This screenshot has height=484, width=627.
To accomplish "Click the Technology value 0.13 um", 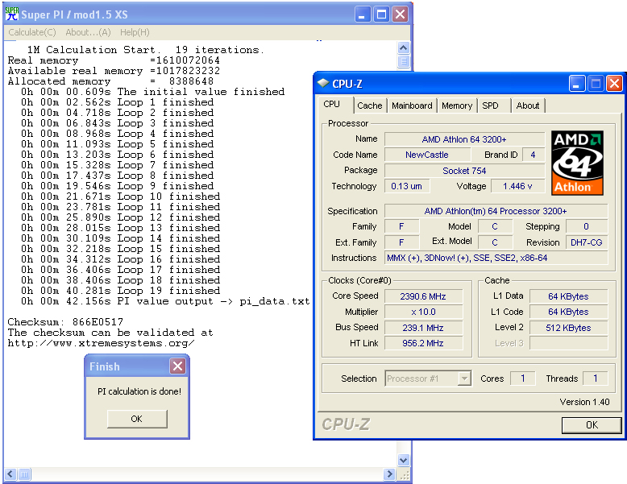I will pyautogui.click(x=407, y=186).
